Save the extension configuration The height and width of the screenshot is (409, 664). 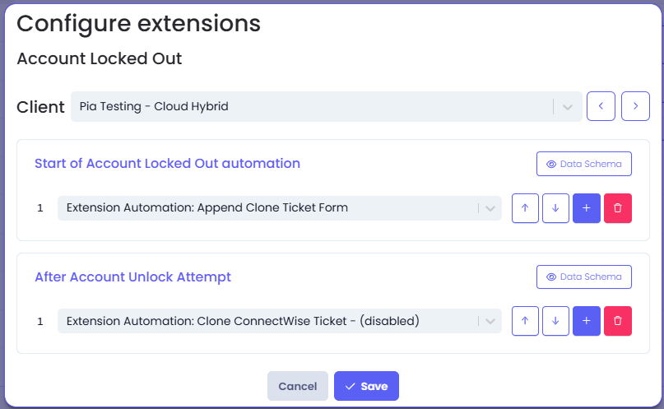(366, 386)
